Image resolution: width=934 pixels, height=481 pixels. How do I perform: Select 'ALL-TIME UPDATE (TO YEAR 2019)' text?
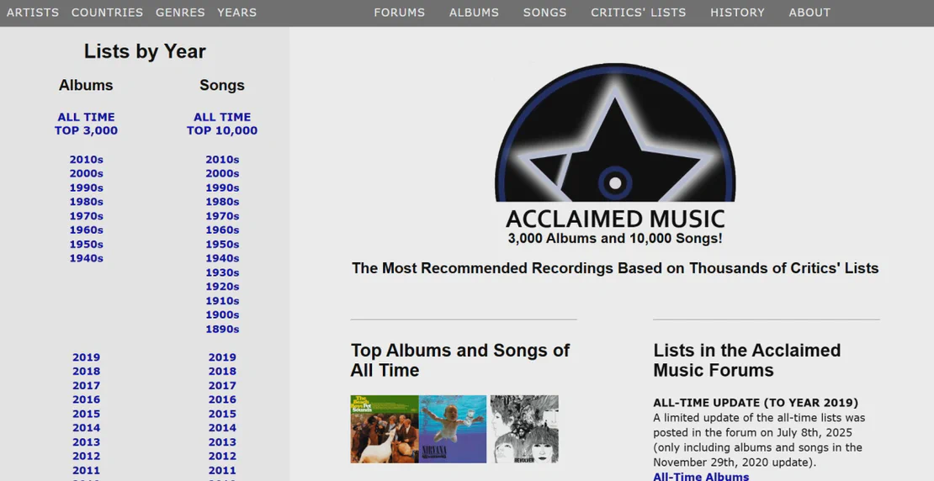click(x=756, y=403)
